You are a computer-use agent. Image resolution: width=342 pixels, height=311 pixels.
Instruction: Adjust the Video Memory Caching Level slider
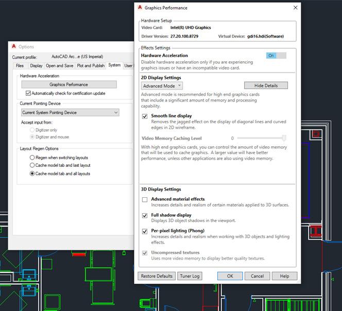pyautogui.click(x=284, y=138)
